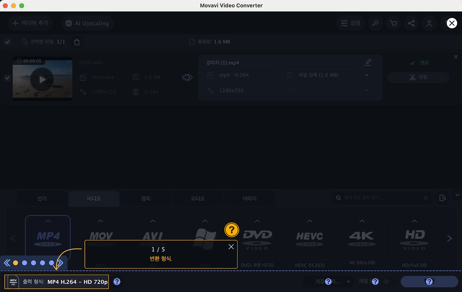Screen dimensions: 462x292
Task: Switch to the 장치 tab
Action: pos(145,199)
